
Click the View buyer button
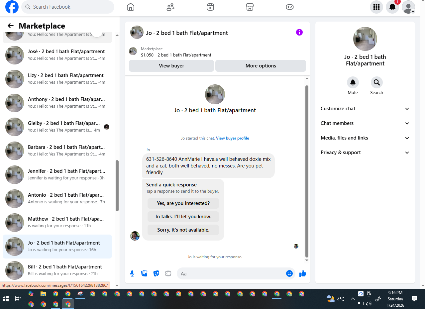click(x=171, y=66)
